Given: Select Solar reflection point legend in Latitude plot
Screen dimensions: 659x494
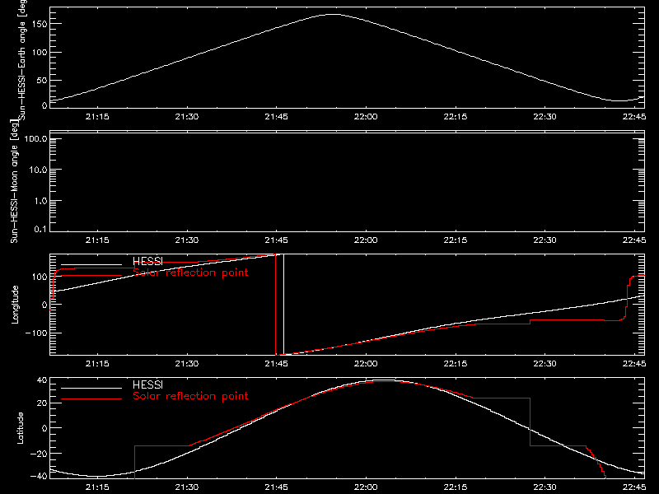Looking at the screenshot, I should [190, 396].
